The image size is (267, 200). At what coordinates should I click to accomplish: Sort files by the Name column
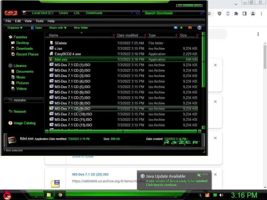[x=54, y=35]
